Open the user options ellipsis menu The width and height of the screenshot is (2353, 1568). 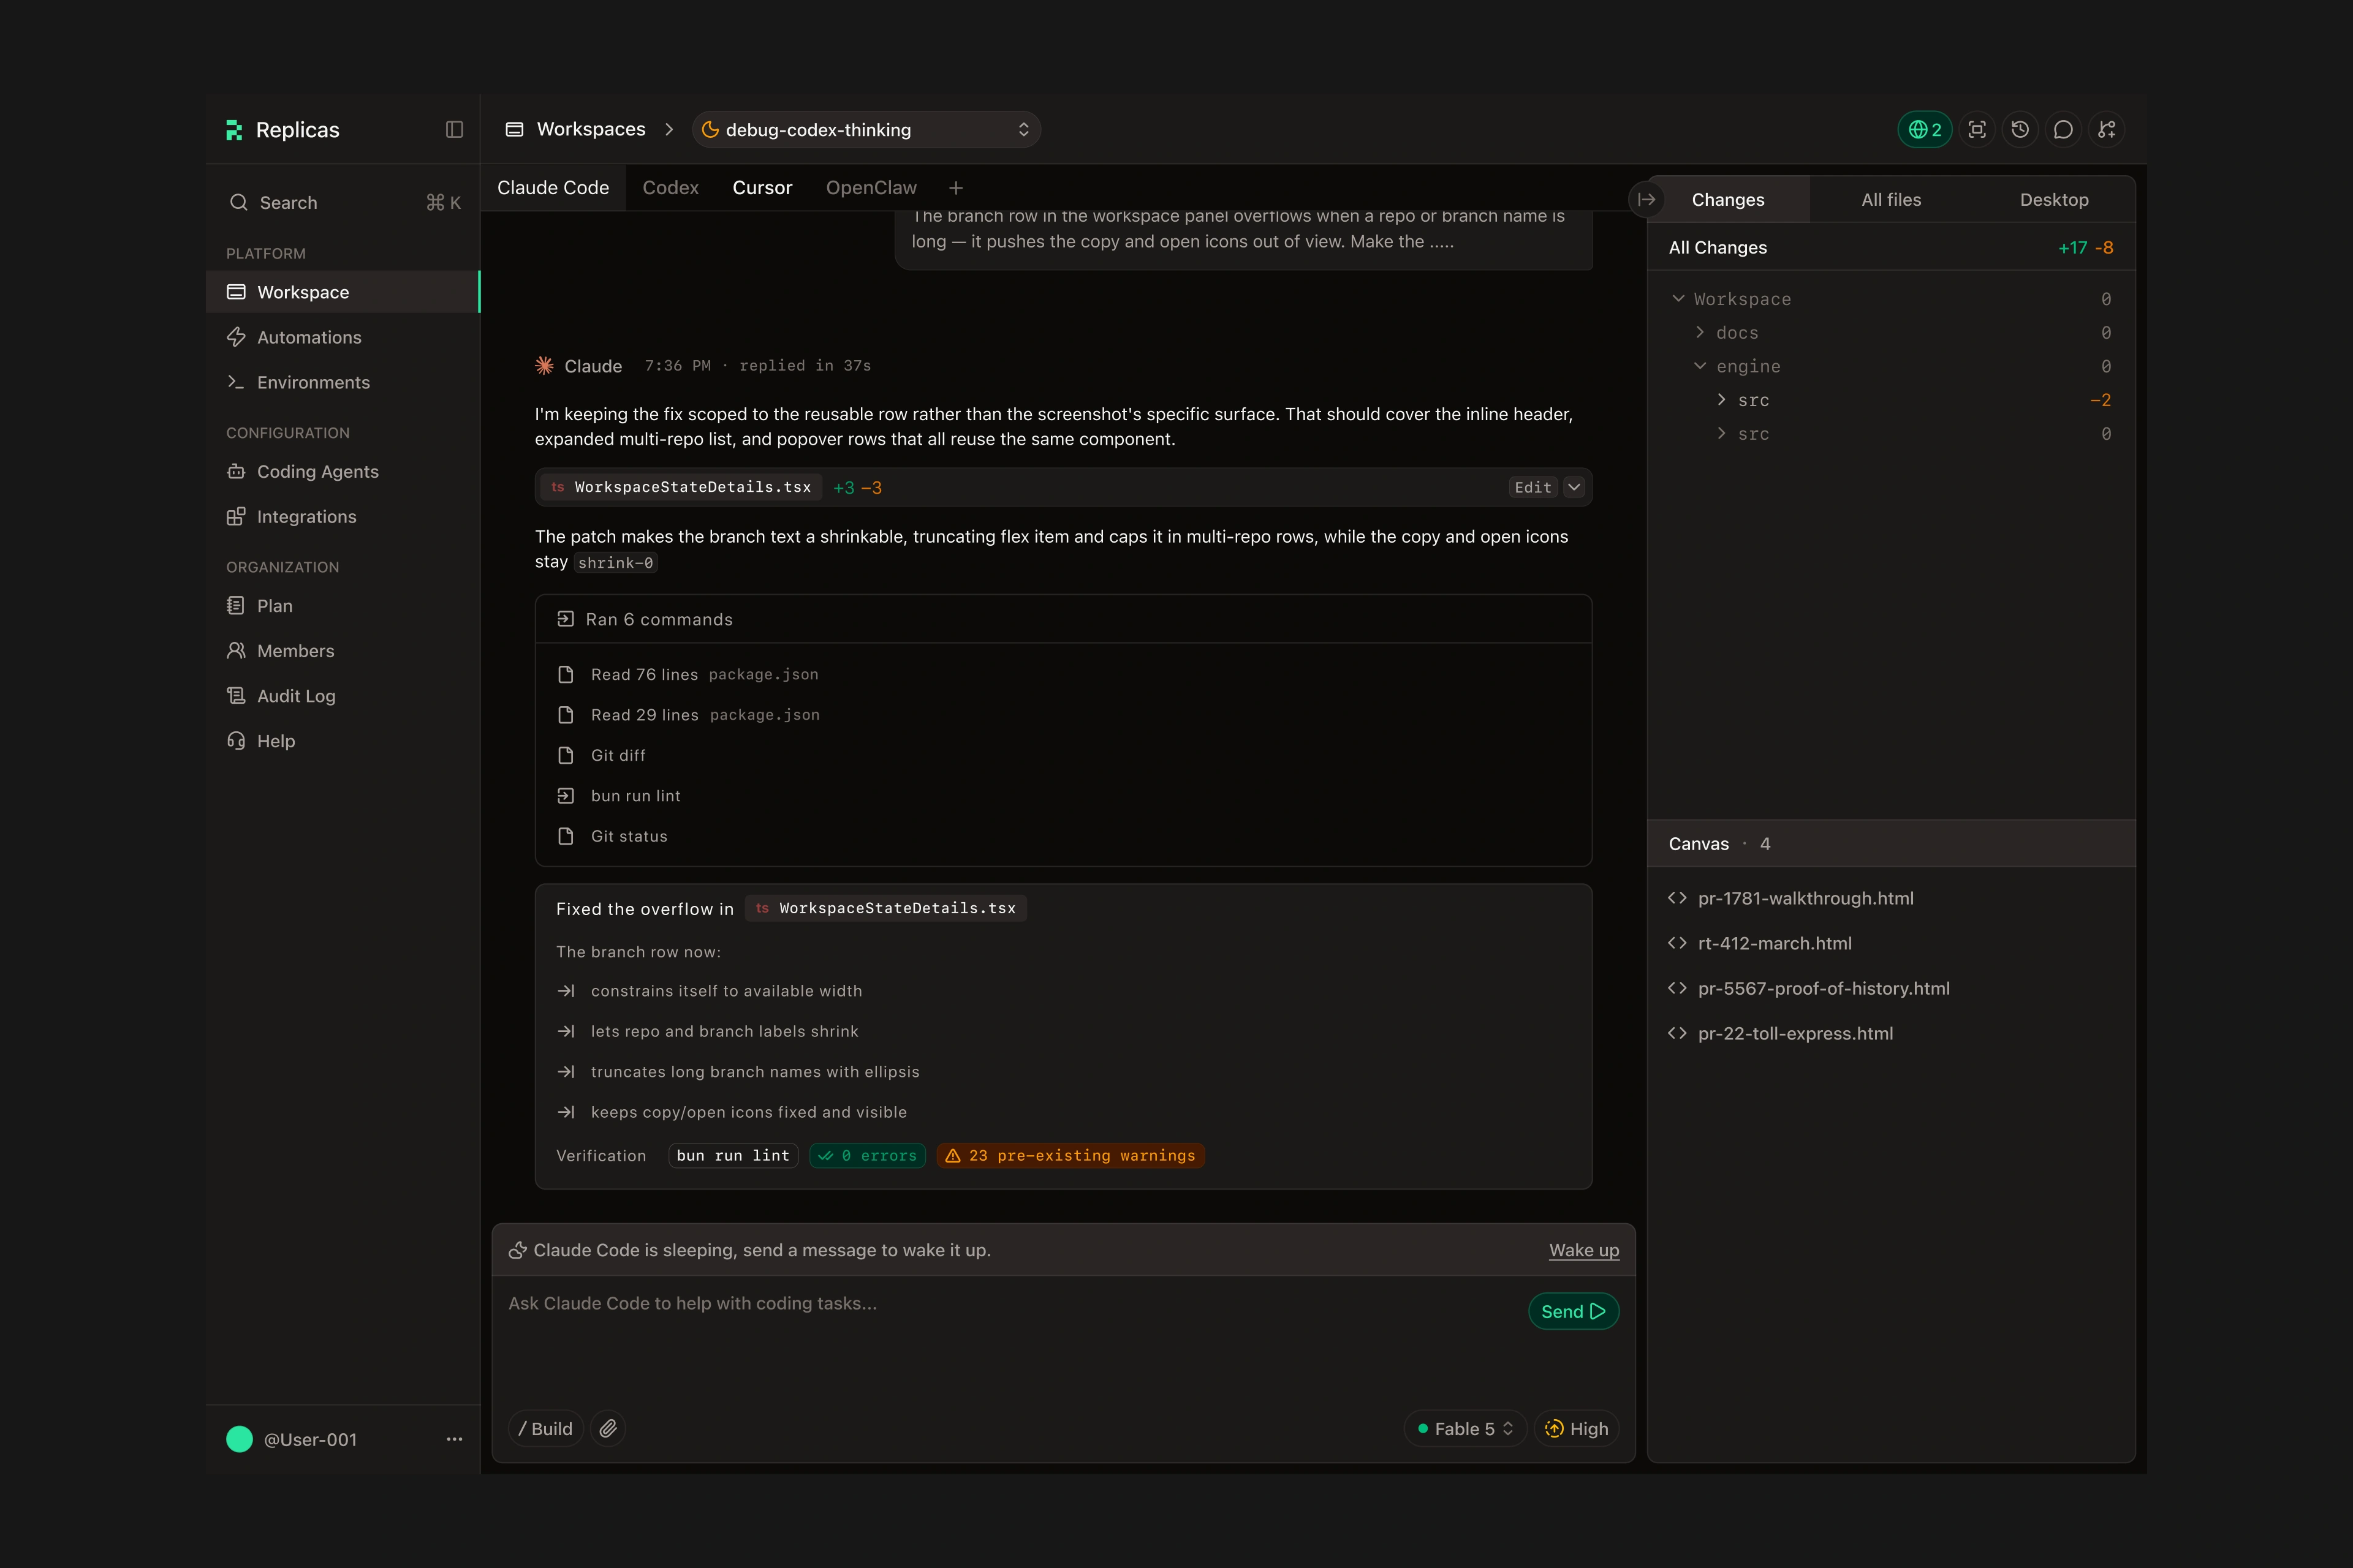(454, 1439)
